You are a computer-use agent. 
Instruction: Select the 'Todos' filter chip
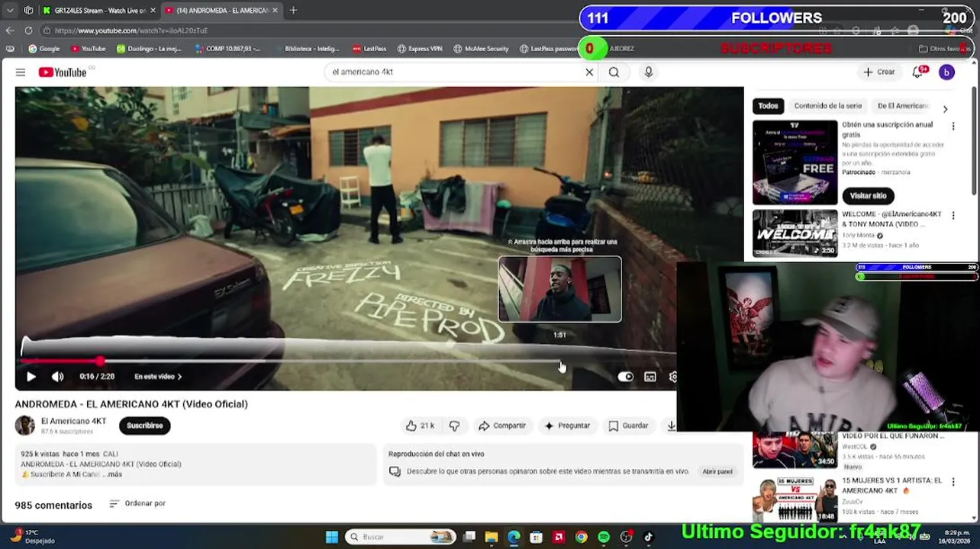pos(768,106)
